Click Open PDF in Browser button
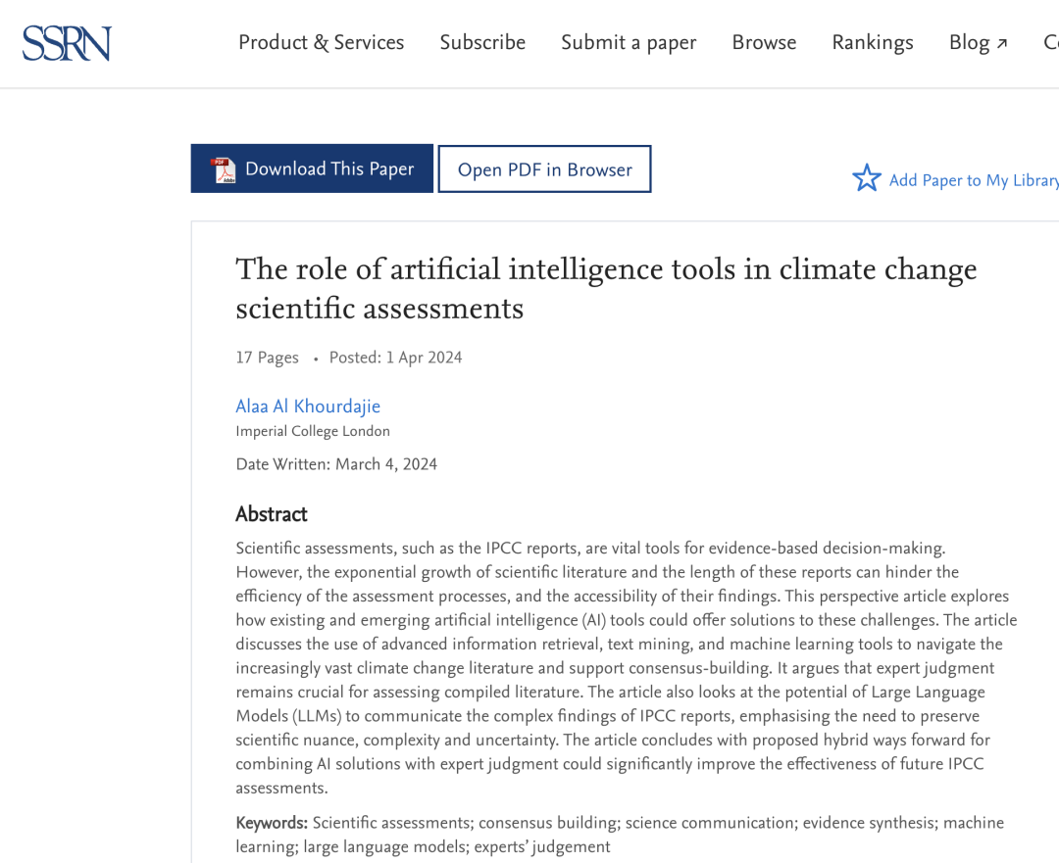Screen dimensions: 1059x863 tap(544, 169)
